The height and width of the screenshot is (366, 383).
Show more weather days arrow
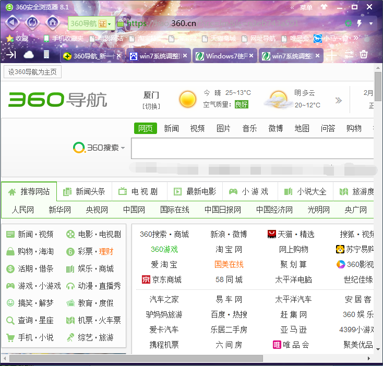pos(338,100)
